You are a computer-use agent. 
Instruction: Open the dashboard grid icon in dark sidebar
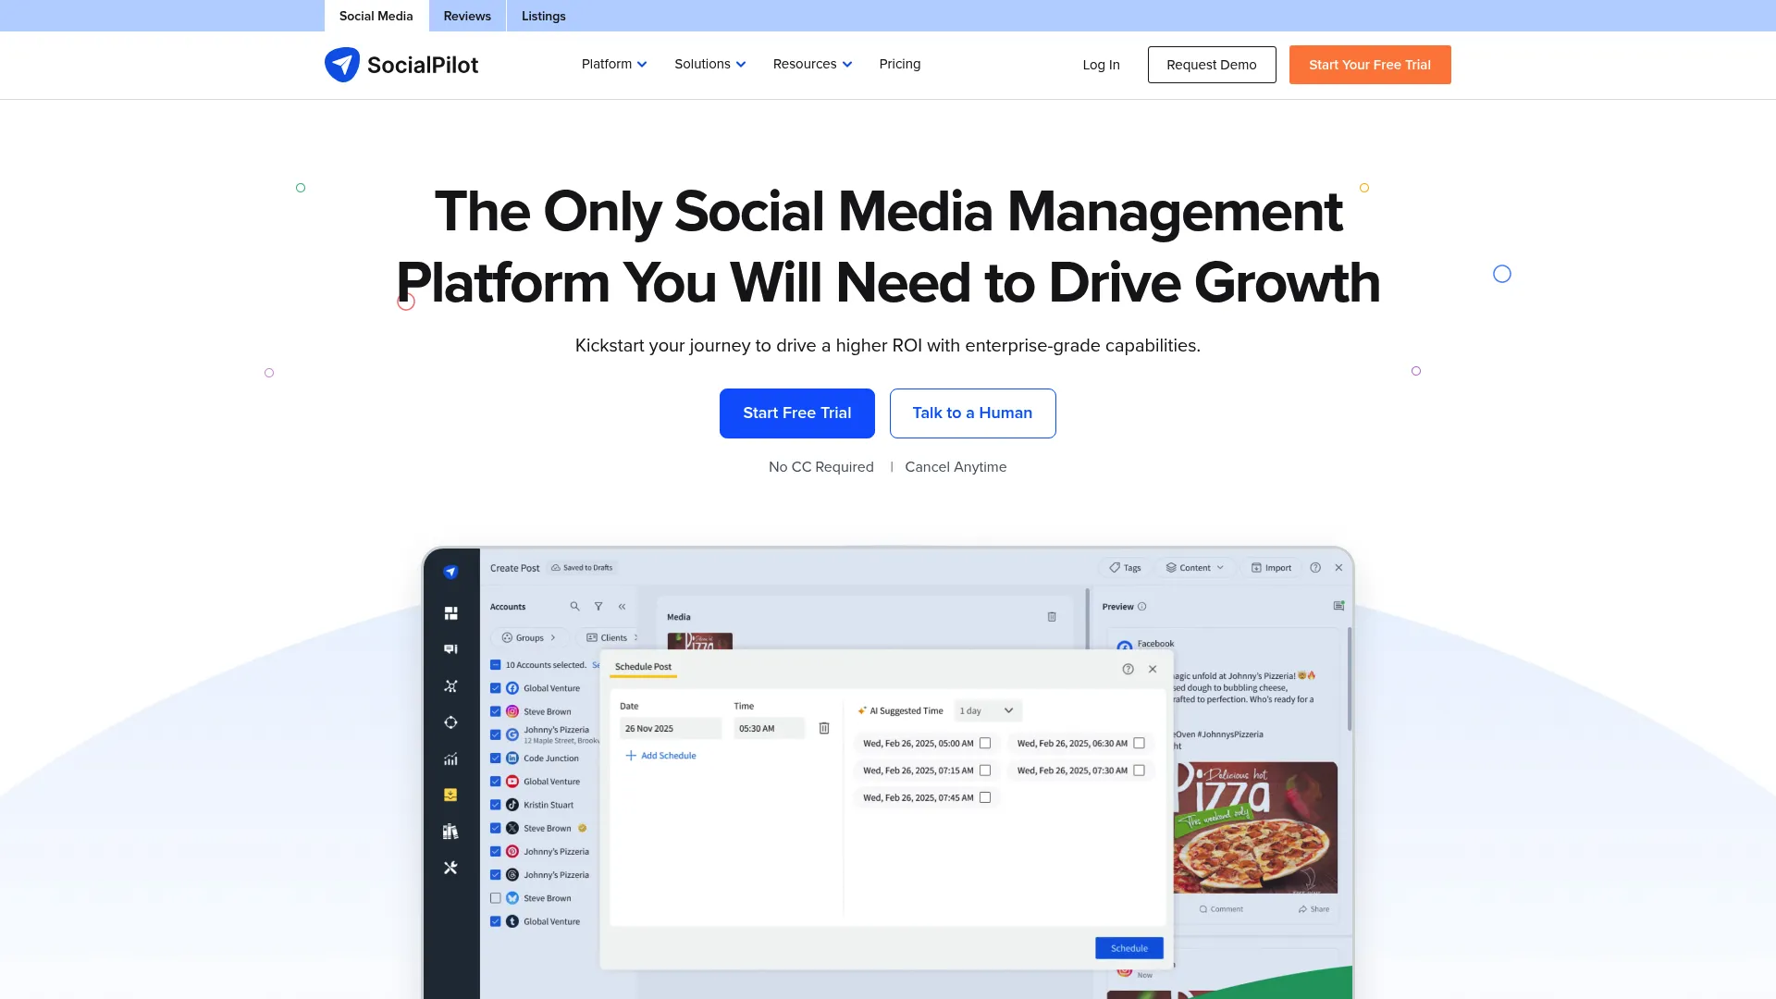point(450,613)
